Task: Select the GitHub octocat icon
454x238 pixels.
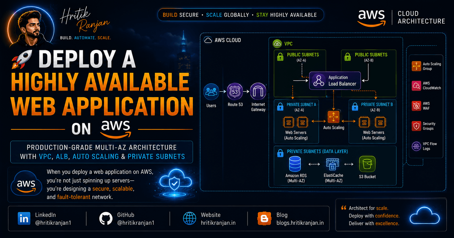Action: pyautogui.click(x=106, y=218)
